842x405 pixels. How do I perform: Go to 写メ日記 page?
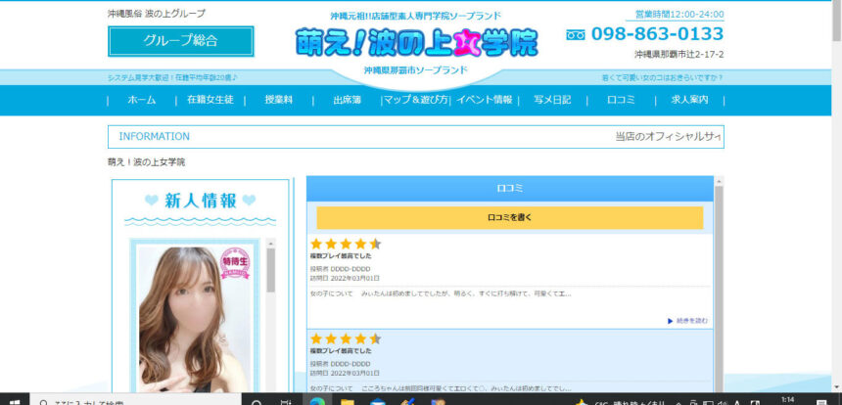tap(552, 100)
